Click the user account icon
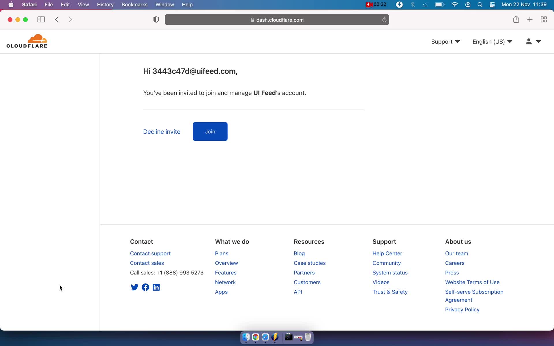The image size is (554, 346). click(529, 42)
